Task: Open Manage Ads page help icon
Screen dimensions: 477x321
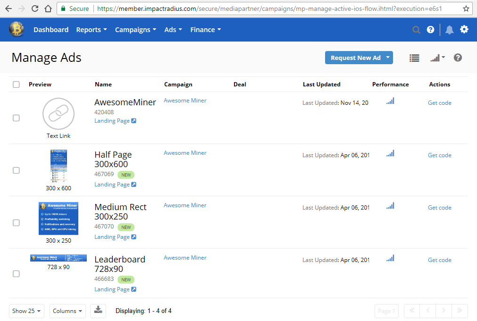Action: (458, 58)
